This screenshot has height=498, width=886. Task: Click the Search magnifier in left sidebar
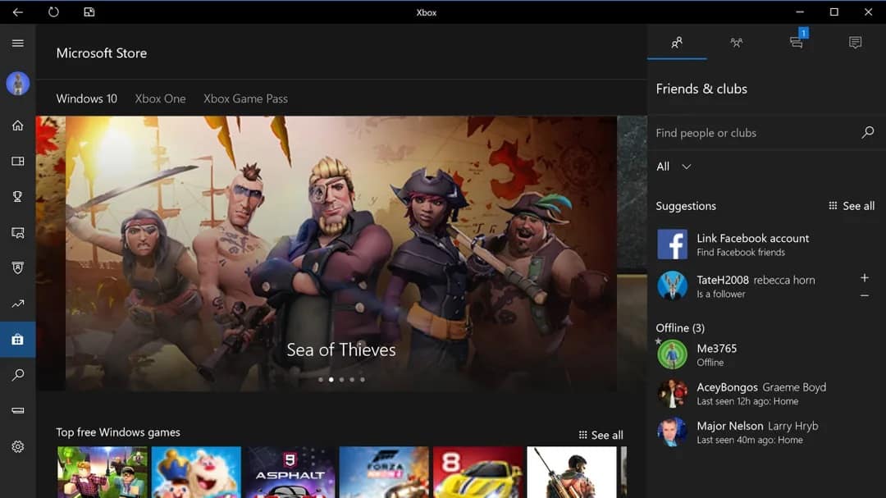17,376
